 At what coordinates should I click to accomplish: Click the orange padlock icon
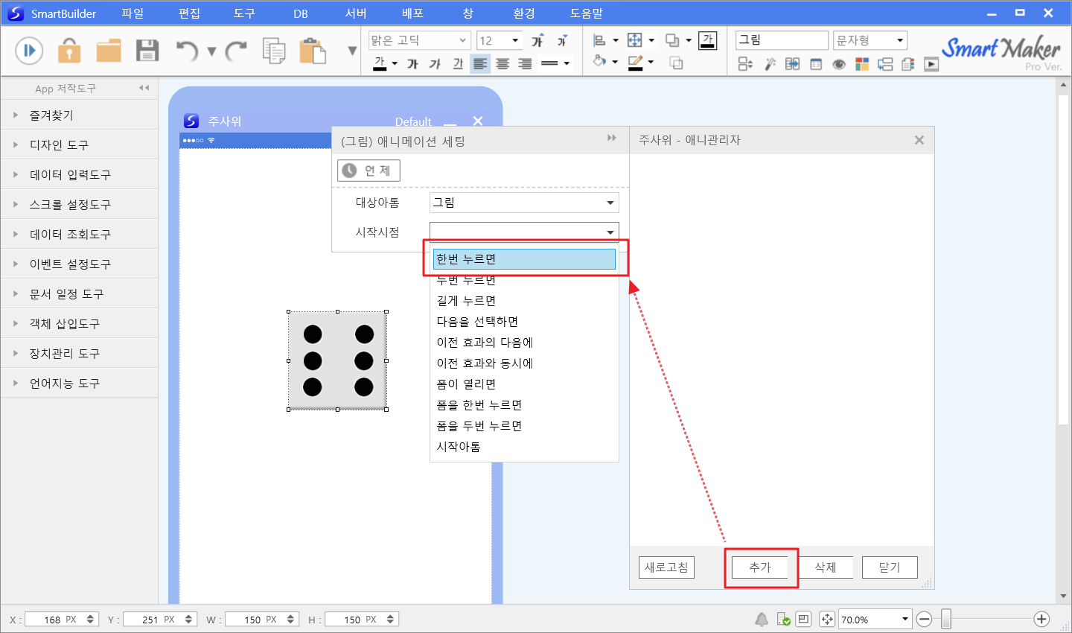[x=69, y=51]
